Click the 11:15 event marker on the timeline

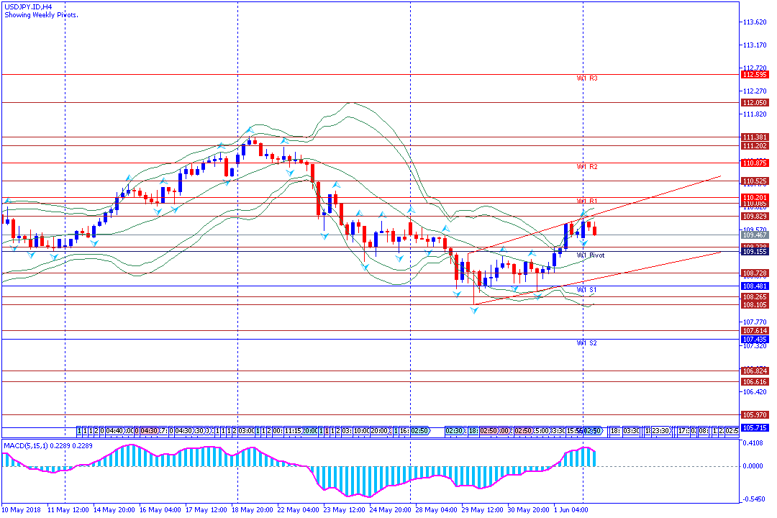click(292, 431)
